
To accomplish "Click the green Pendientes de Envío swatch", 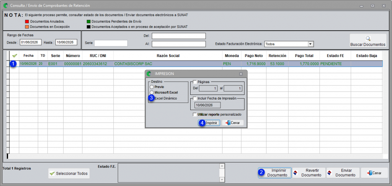I will coord(89,21).
